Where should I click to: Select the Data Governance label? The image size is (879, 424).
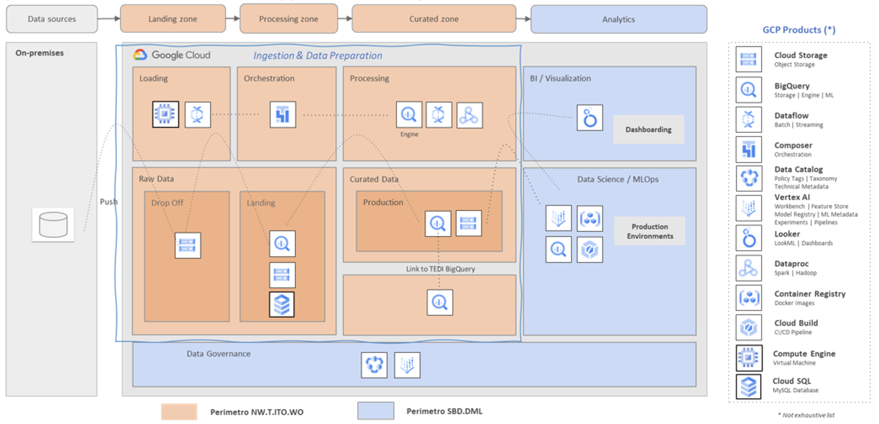click(x=218, y=354)
